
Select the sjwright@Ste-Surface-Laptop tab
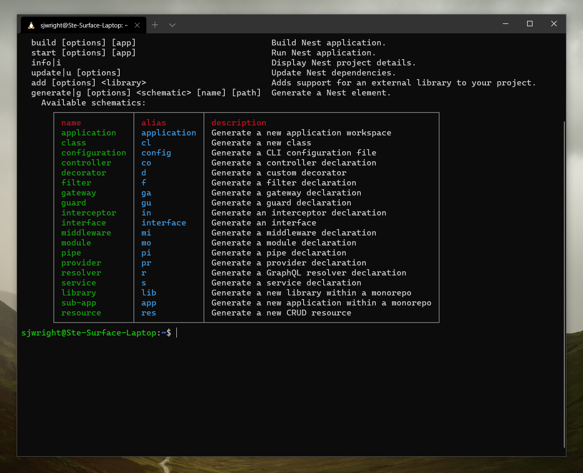pyautogui.click(x=83, y=25)
